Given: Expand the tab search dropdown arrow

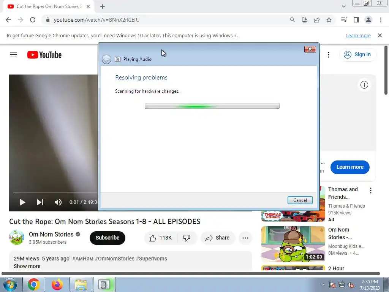Looking at the screenshot, I should (x=343, y=6).
